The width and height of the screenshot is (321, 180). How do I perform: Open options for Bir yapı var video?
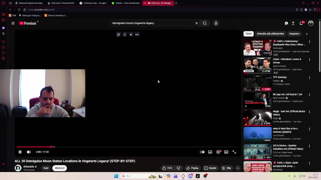309,95
